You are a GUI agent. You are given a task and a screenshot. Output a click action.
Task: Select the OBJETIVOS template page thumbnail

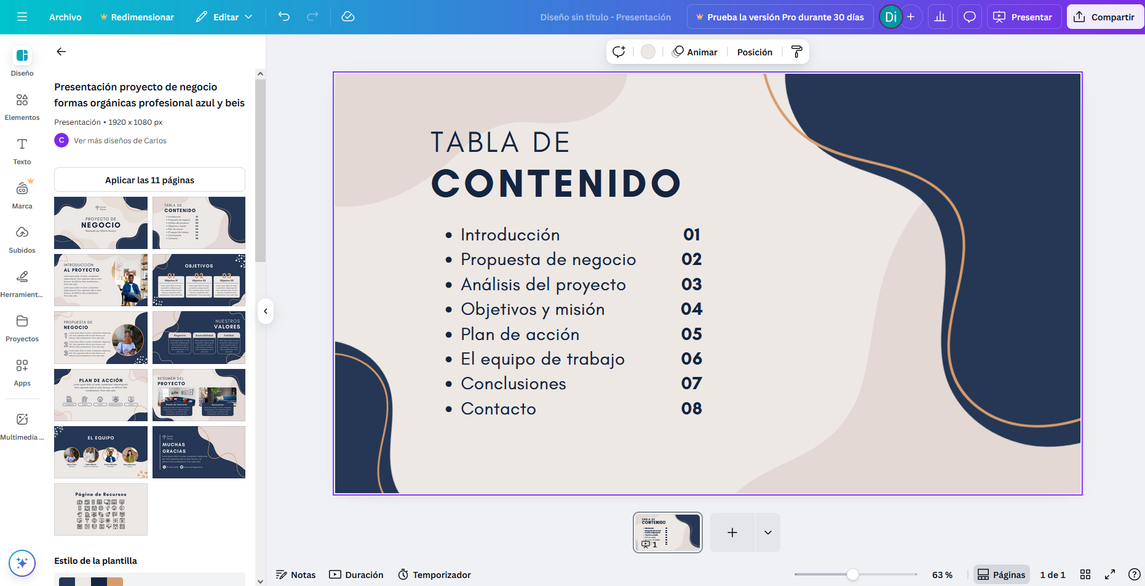tap(199, 280)
